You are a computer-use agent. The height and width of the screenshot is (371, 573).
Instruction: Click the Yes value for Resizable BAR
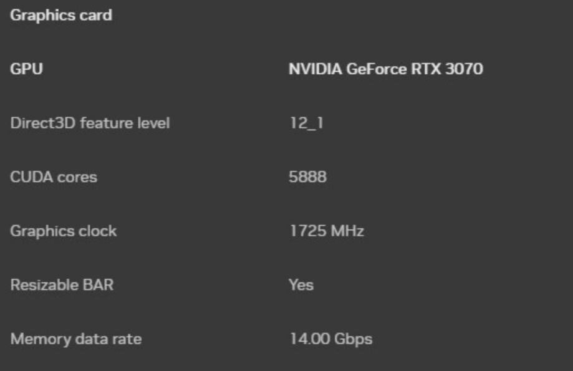[301, 285]
